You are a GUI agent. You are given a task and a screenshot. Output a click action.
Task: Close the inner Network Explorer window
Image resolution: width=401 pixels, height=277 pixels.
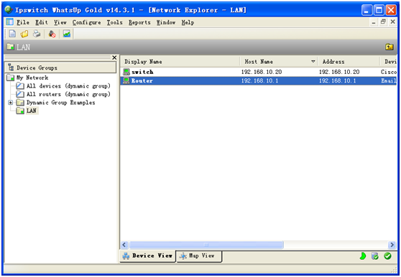click(393, 22)
